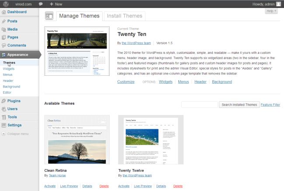Open the Settings section
The width and height of the screenshot is (284, 191).
(14, 125)
